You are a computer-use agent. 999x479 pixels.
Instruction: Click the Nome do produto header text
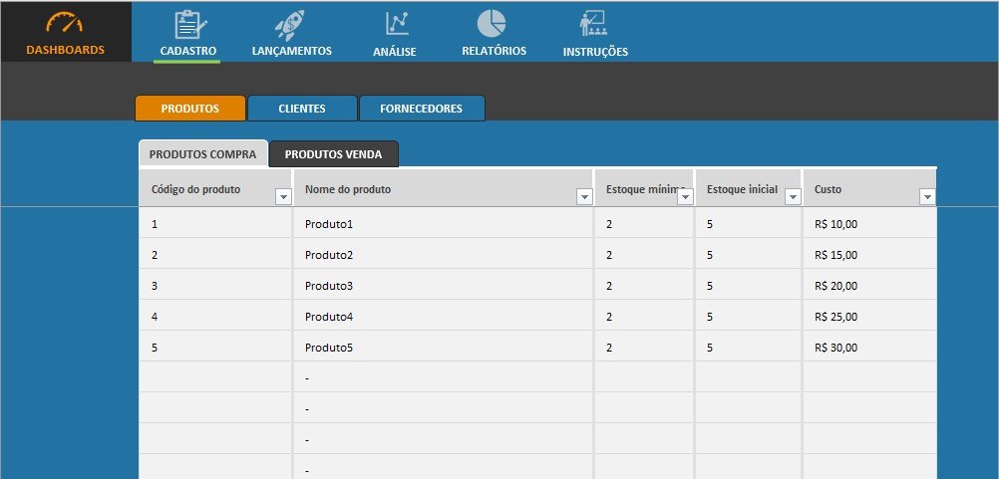348,189
